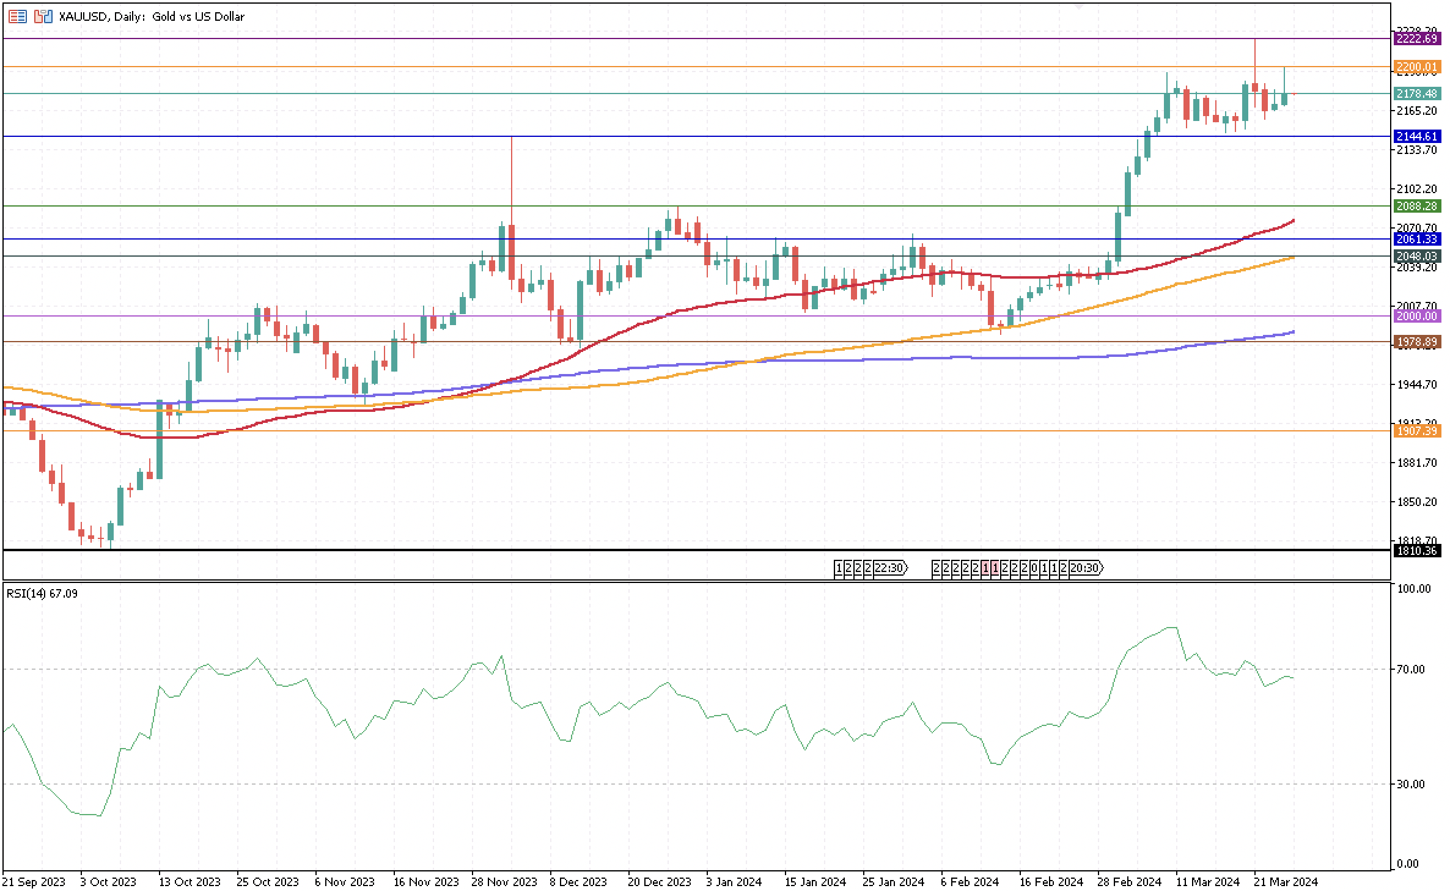The image size is (1450, 891).
Task: Select the 2061.33 blue price label
Action: [x=1416, y=239]
